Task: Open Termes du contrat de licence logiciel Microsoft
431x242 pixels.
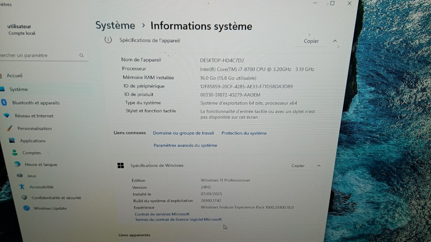Action: (178, 219)
